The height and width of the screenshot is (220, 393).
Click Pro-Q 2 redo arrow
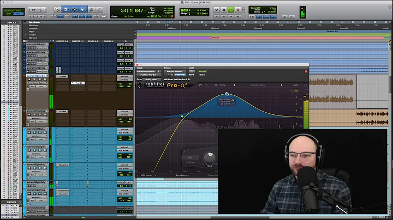pos(206,85)
